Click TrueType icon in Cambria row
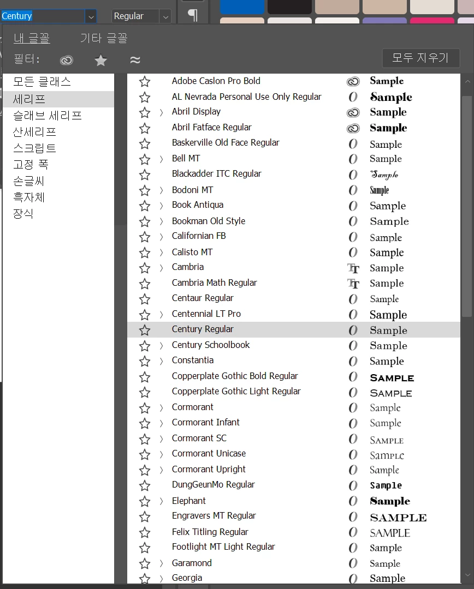 pyautogui.click(x=353, y=268)
